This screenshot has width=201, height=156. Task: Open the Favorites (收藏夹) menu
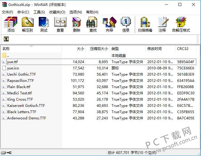pyautogui.click(x=57, y=12)
